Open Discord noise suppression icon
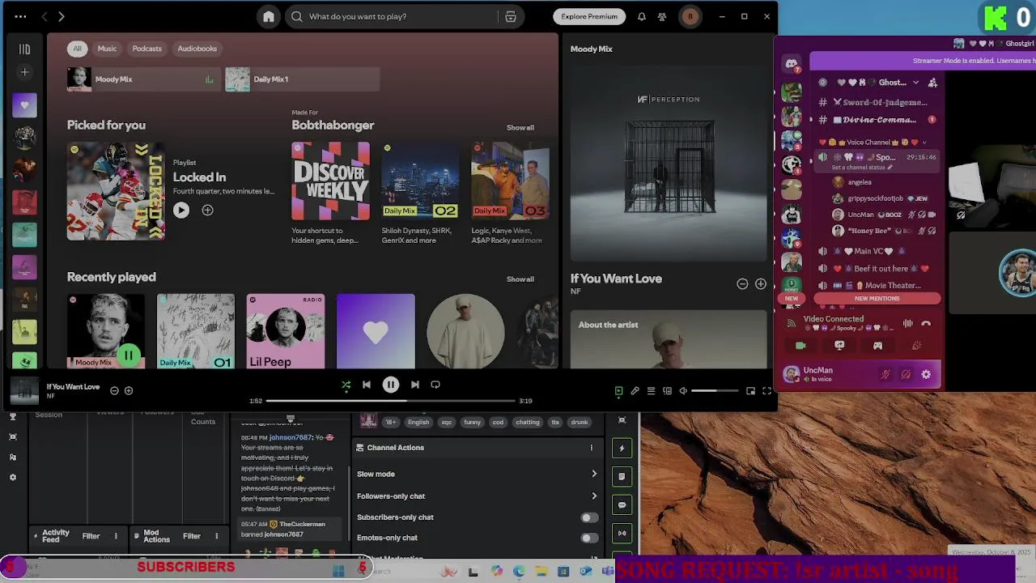1036x583 pixels. click(908, 324)
